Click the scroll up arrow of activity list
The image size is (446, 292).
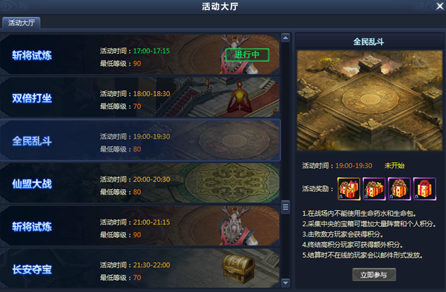(285, 38)
